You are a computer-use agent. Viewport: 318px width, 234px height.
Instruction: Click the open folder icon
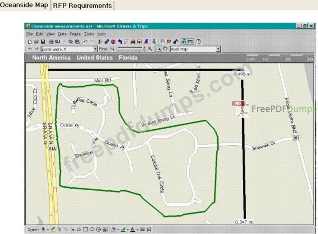click(x=36, y=42)
